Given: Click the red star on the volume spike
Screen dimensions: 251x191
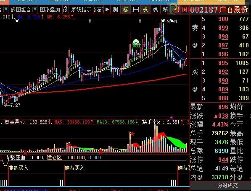Looking at the screenshot, I should point(132,134).
